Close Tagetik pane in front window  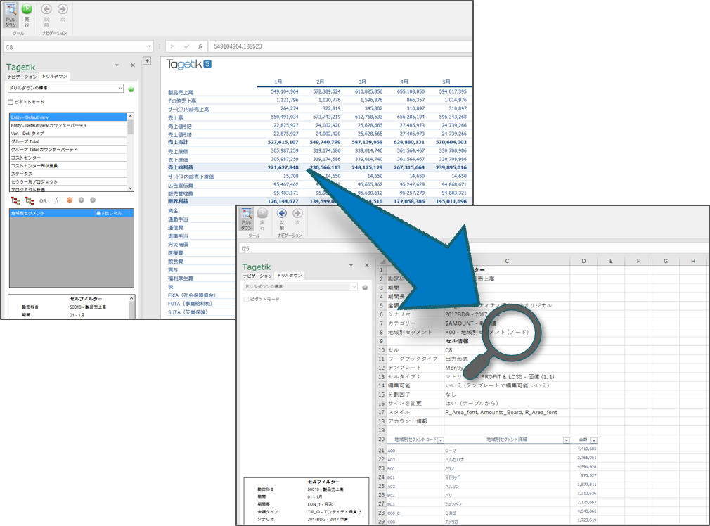[x=367, y=265]
